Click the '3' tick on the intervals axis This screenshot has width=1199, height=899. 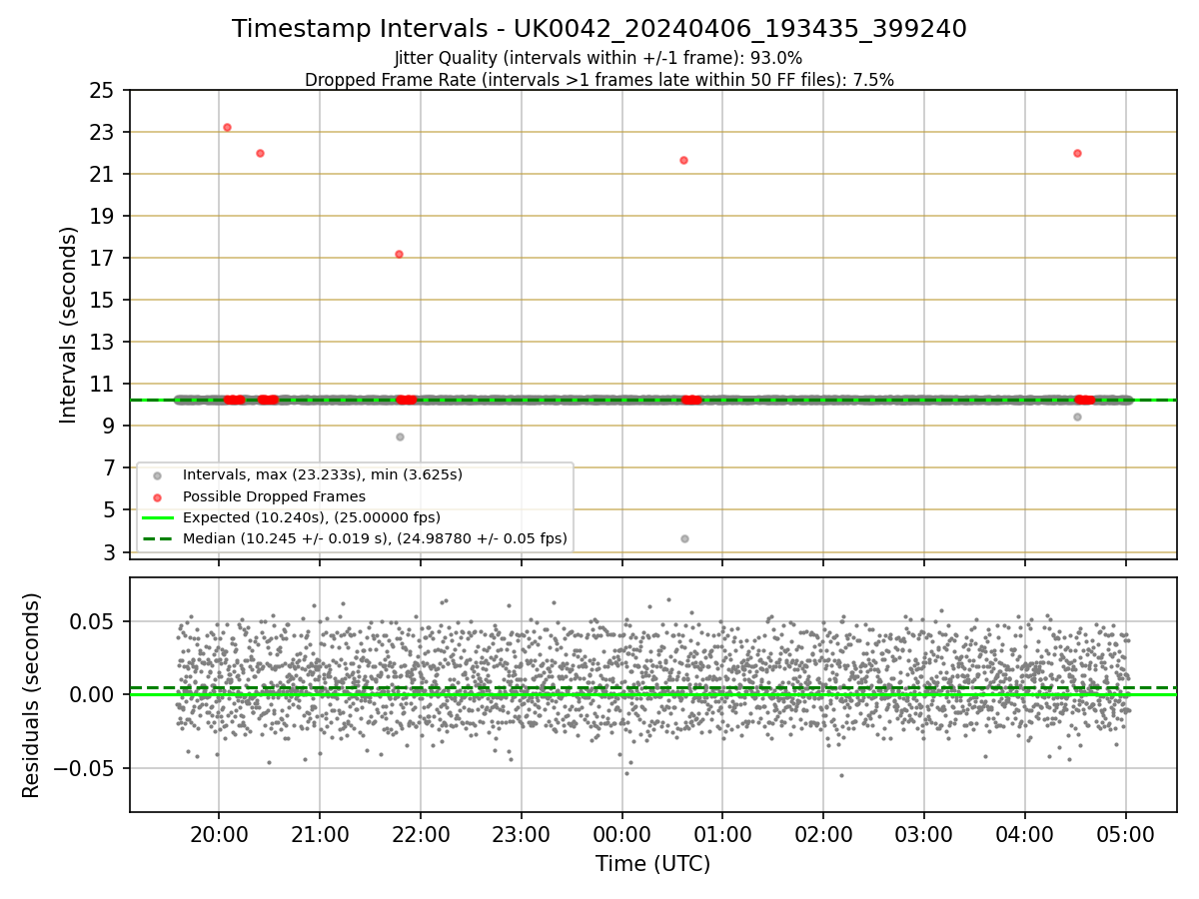109,552
